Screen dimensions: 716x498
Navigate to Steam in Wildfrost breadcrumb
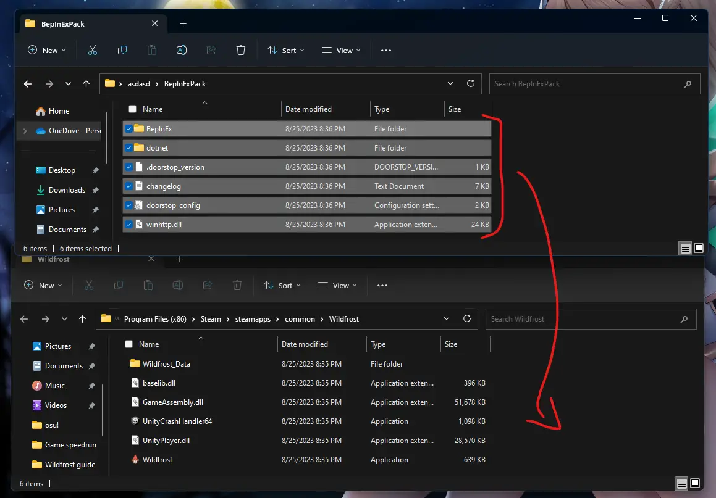coord(211,319)
